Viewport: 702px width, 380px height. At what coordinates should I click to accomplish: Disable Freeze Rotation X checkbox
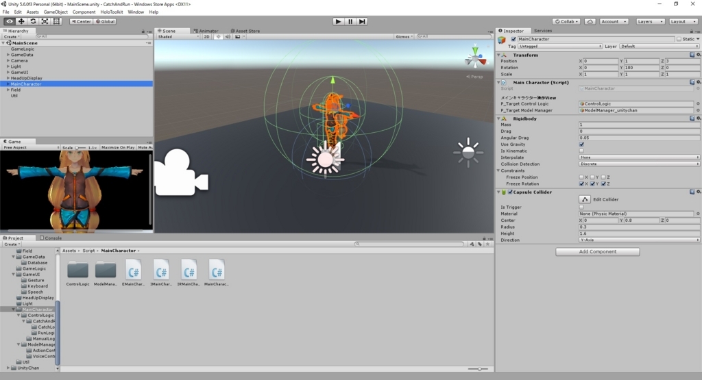[x=581, y=183]
